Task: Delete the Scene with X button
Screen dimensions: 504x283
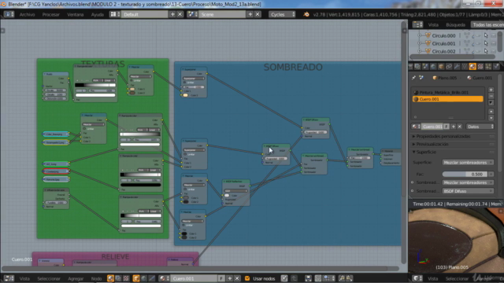Action: pyautogui.click(x=258, y=14)
